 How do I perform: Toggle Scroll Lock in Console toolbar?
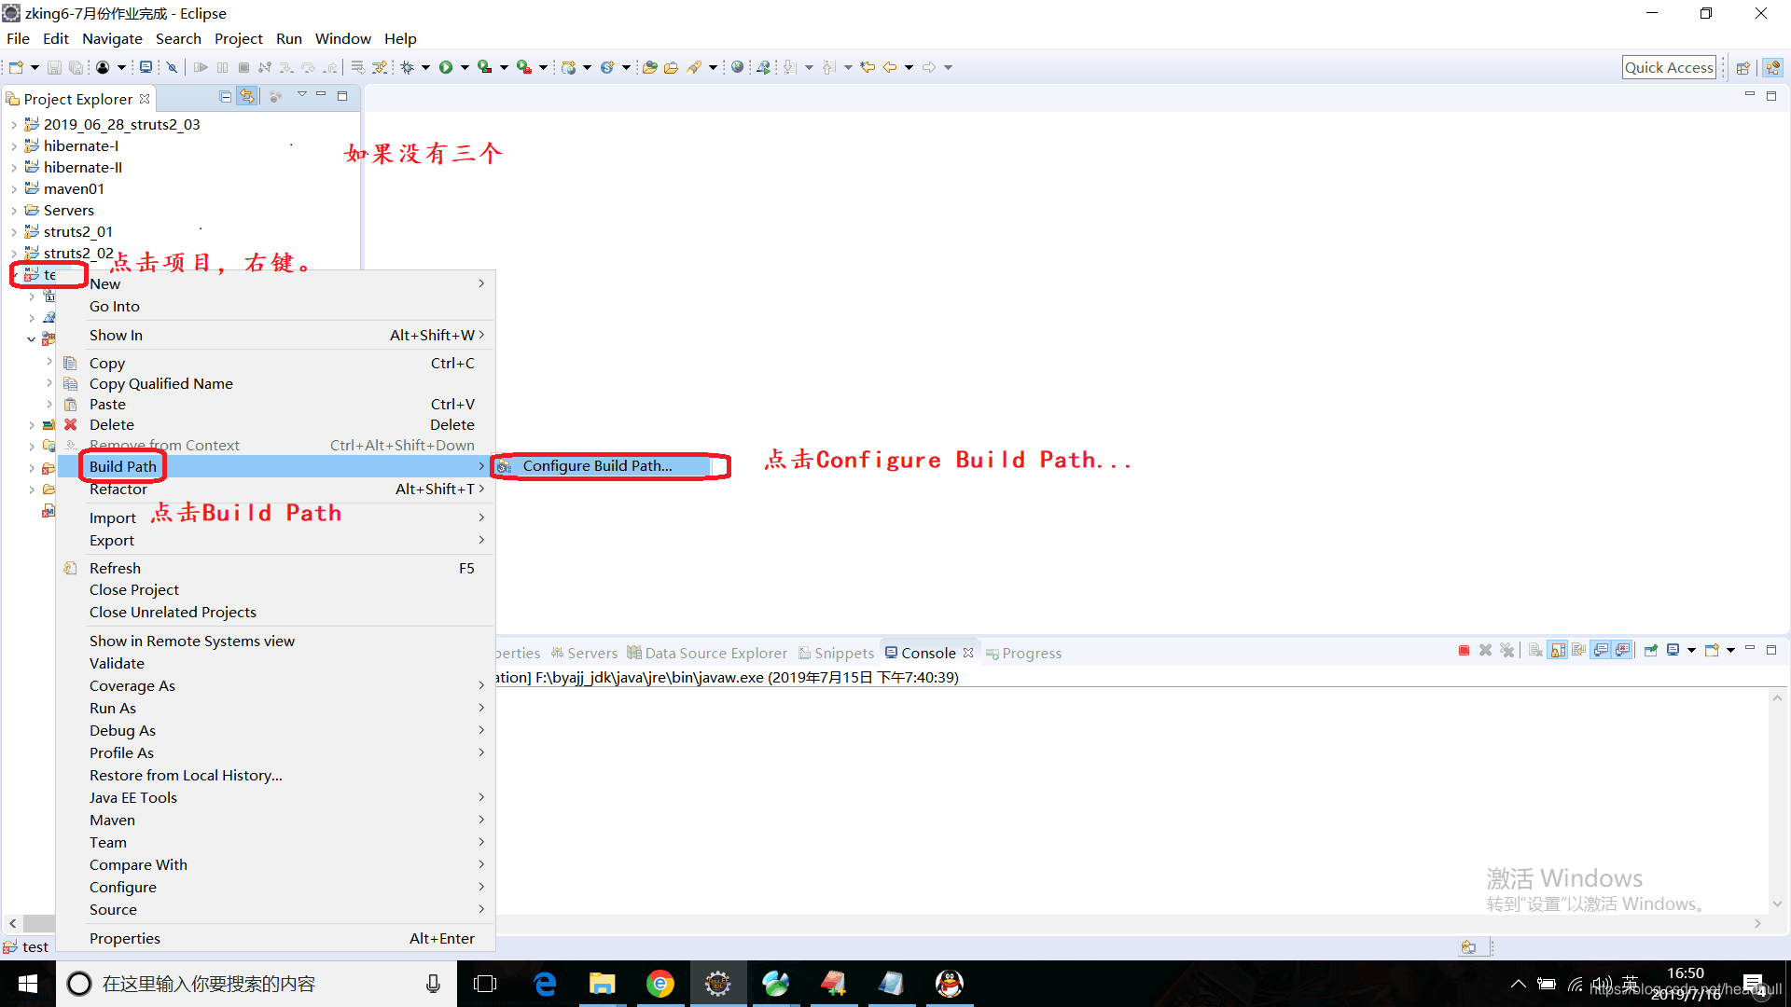click(x=1558, y=650)
